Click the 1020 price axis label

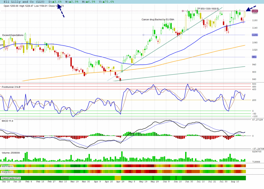pyautogui.click(x=255, y=50)
